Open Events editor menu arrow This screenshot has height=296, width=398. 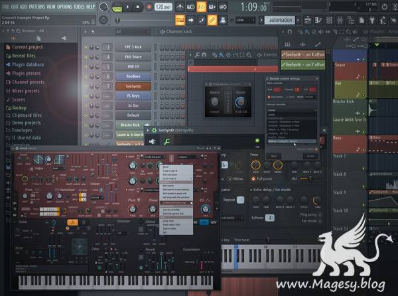[x=190, y=54]
